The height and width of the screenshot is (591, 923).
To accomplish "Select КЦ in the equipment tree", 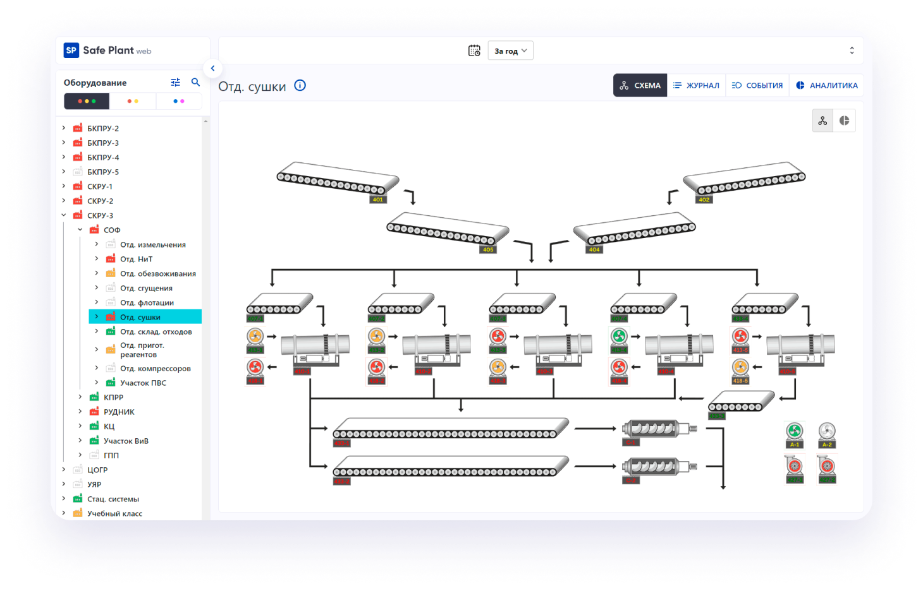I will 109,426.
